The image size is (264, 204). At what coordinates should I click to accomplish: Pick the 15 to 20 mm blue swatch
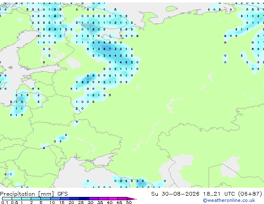(x=65, y=199)
